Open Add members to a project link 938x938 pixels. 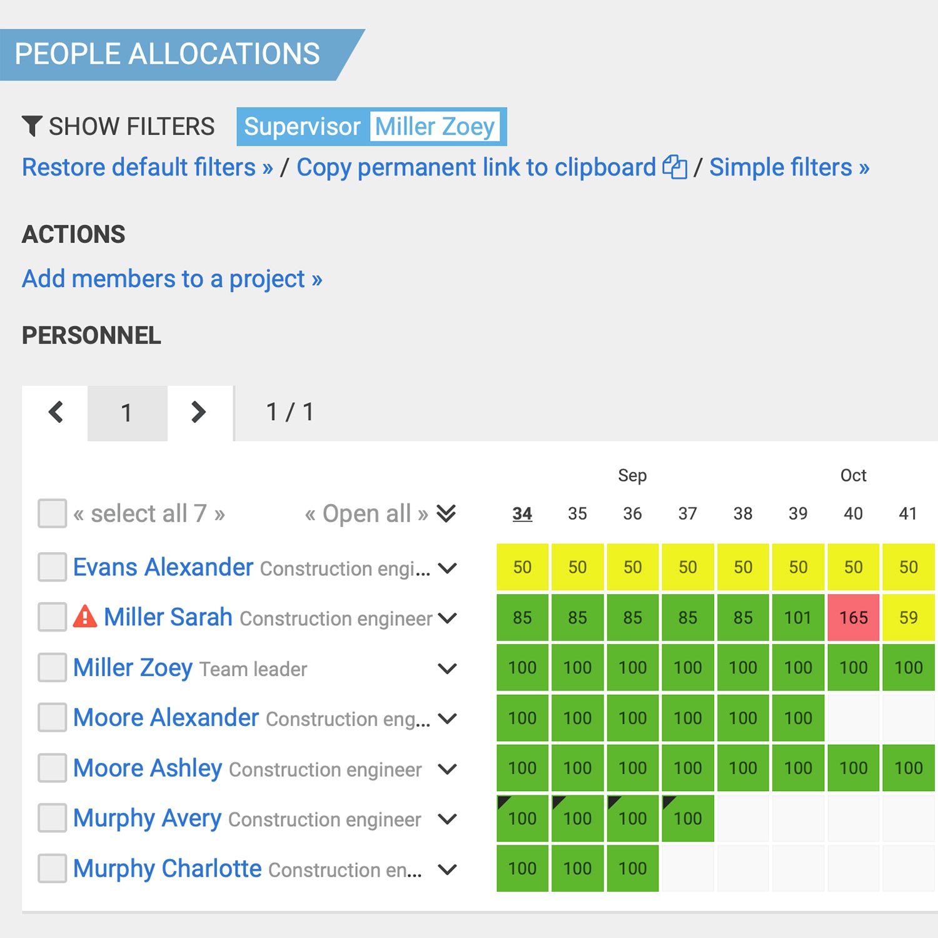click(172, 279)
